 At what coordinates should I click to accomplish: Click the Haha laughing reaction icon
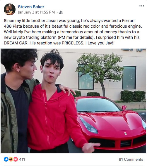click(x=11, y=159)
